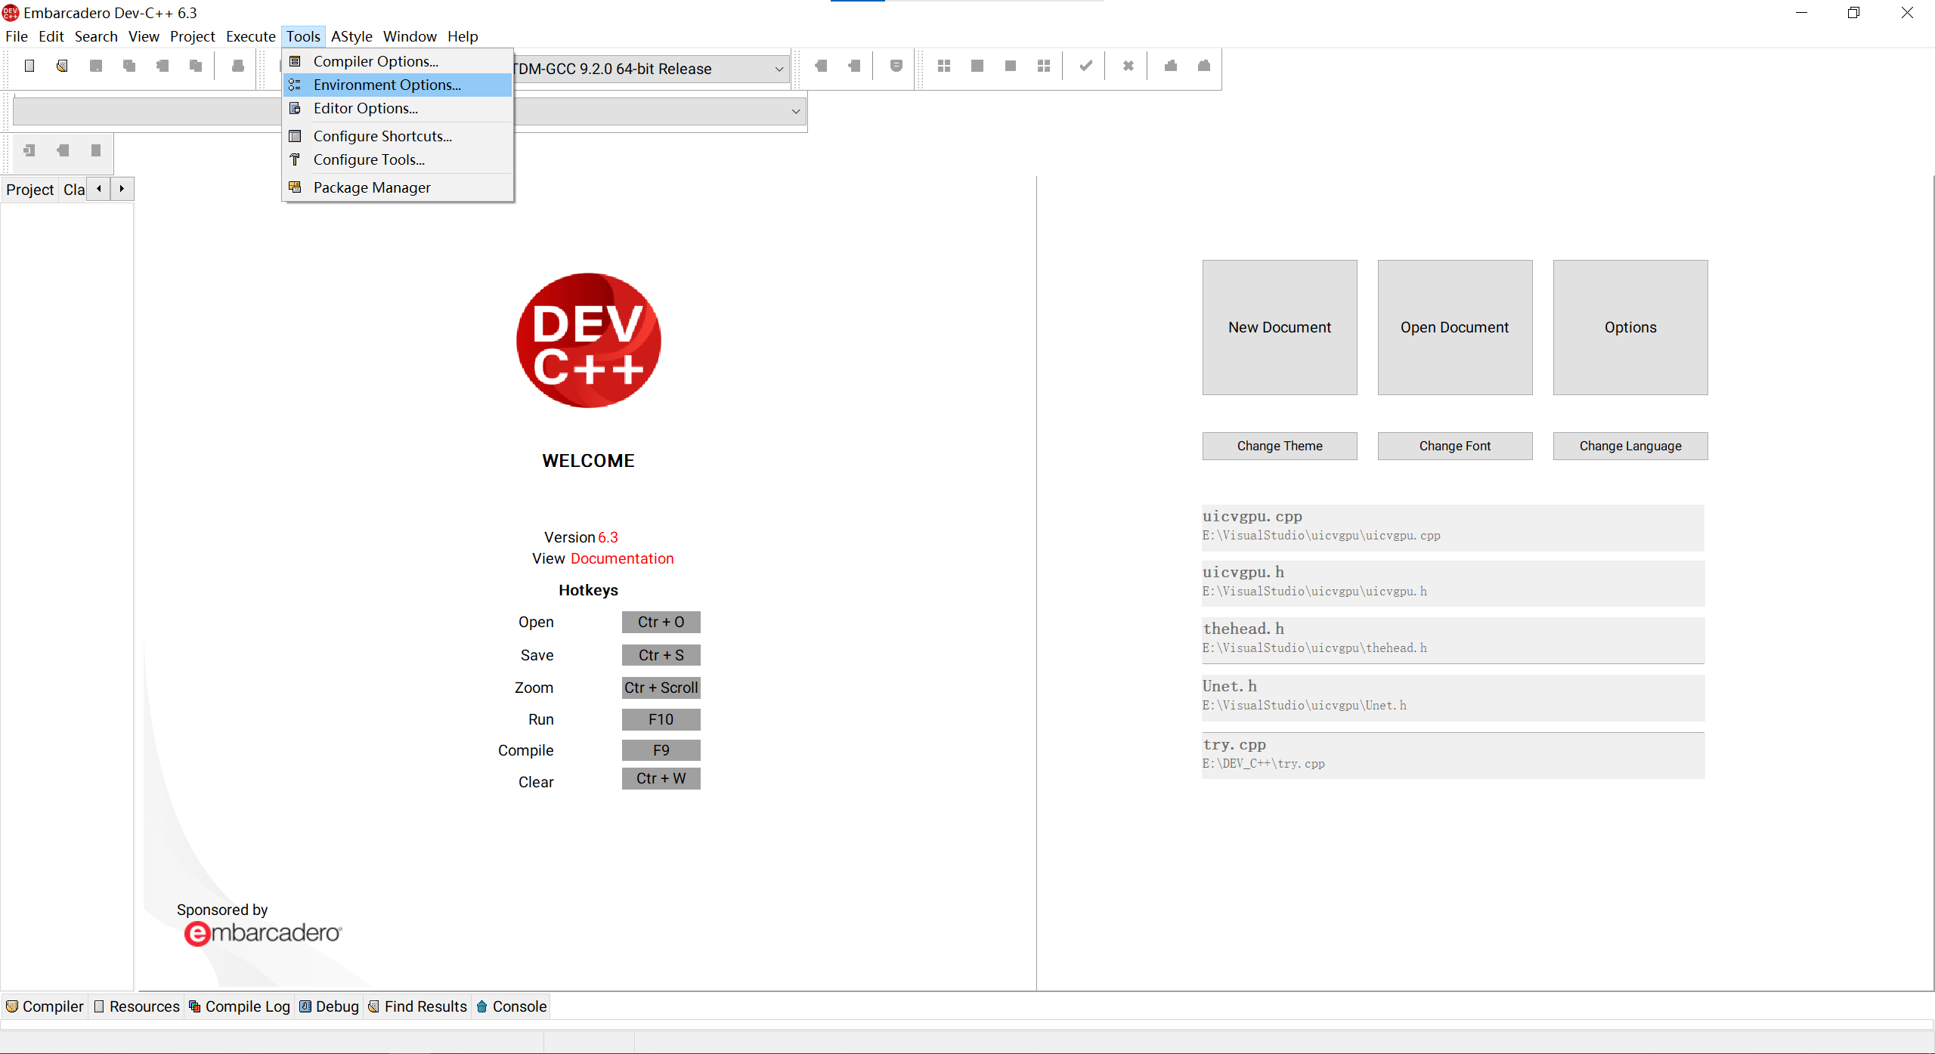The image size is (1935, 1054).
Task: Click the Debug tab icon
Action: (305, 1006)
